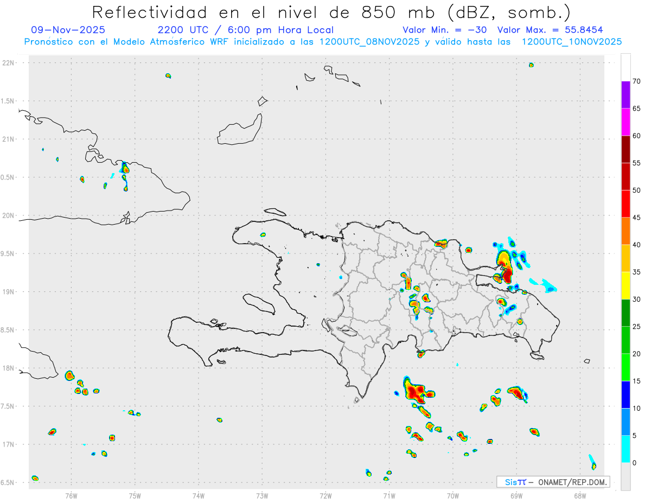Click the '72W' longitude label

tap(325, 495)
